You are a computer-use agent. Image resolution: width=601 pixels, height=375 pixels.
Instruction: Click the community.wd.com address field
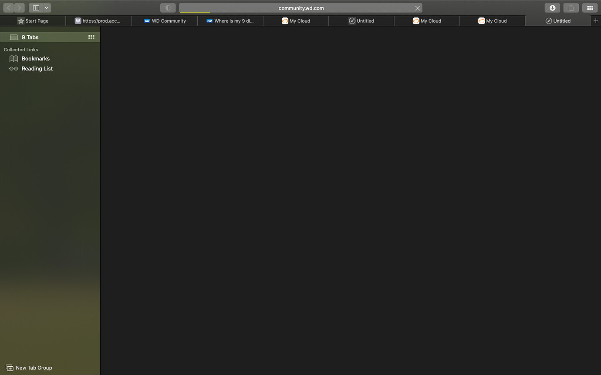click(x=300, y=8)
